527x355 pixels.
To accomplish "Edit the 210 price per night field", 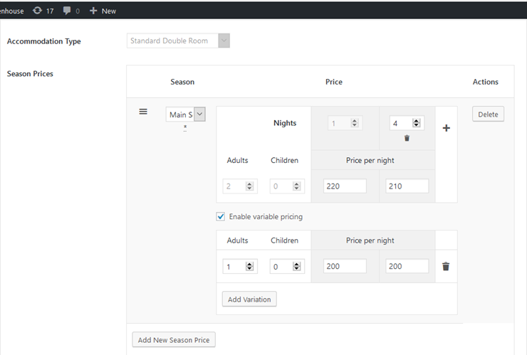I will (407, 186).
